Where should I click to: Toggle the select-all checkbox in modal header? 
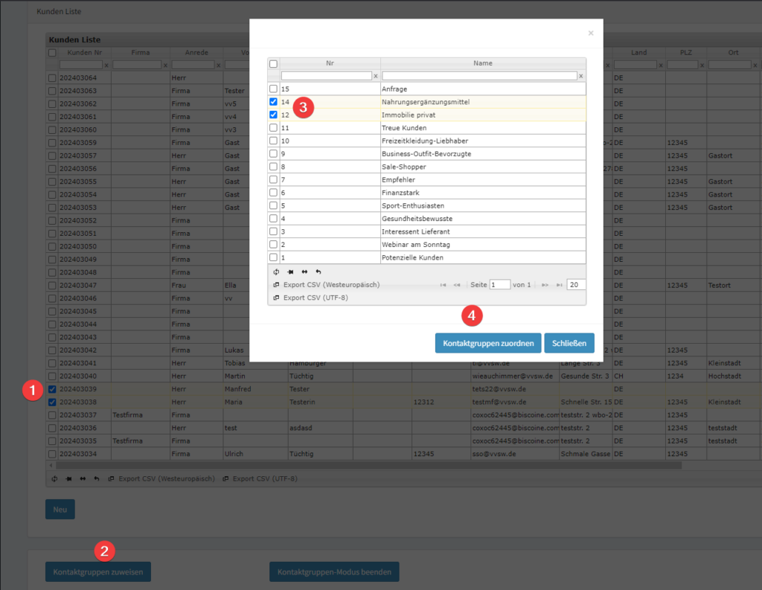pyautogui.click(x=273, y=64)
